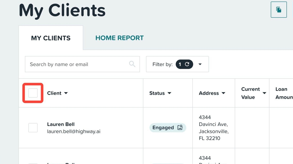293x164 pixels.
Task: Select the My Clients tab
Action: click(51, 38)
